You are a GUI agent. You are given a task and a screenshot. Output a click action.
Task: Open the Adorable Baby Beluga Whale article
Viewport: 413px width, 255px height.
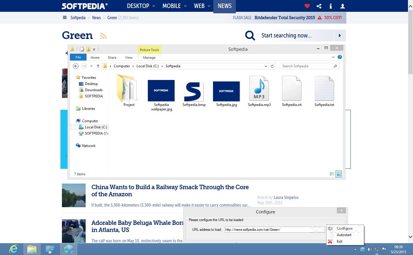(x=137, y=226)
